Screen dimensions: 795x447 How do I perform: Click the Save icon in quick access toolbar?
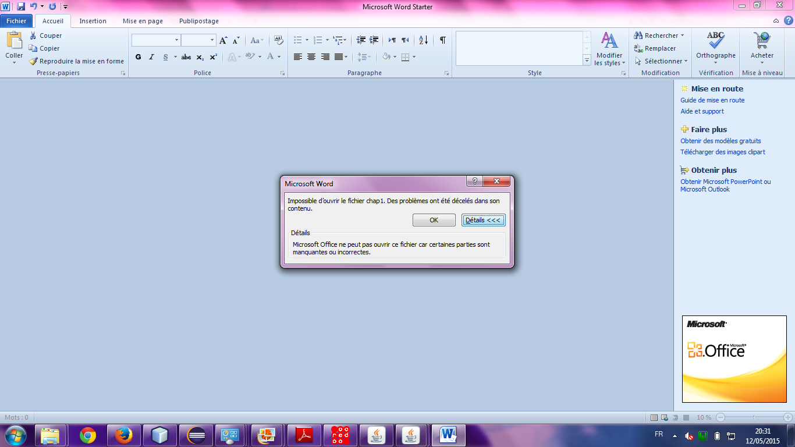(x=21, y=6)
